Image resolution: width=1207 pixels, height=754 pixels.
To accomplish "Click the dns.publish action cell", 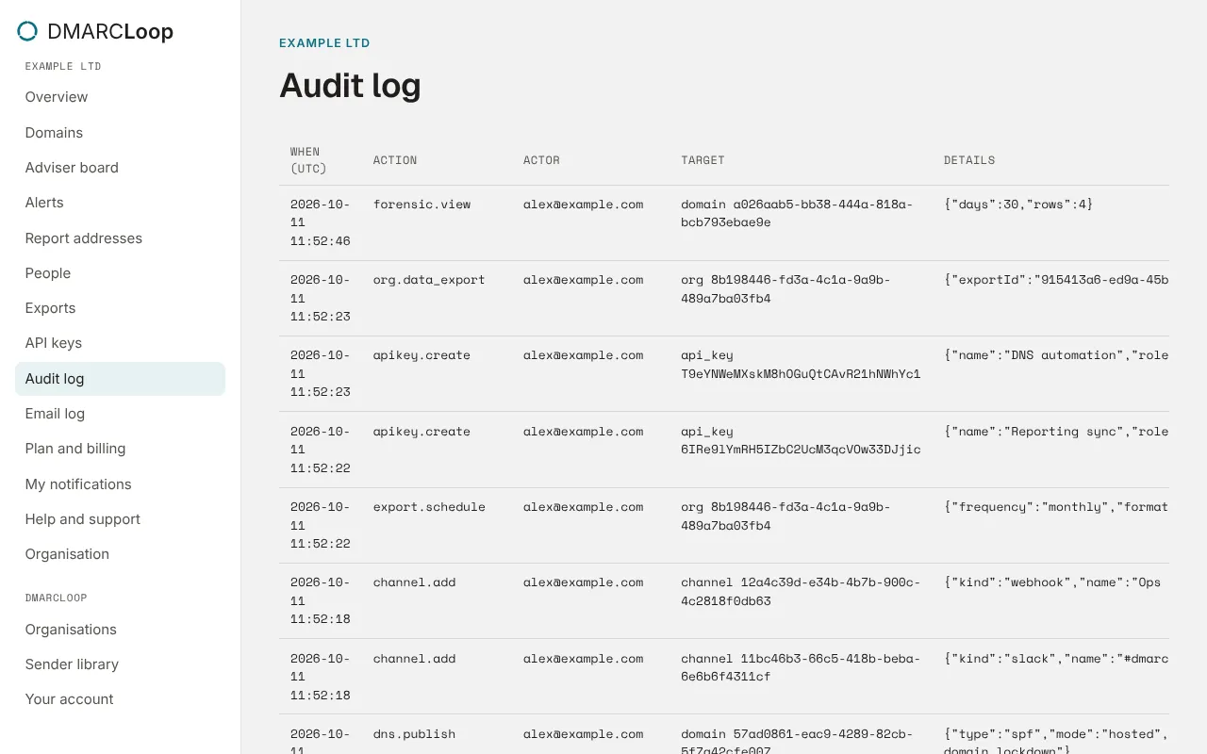I will (x=414, y=734).
